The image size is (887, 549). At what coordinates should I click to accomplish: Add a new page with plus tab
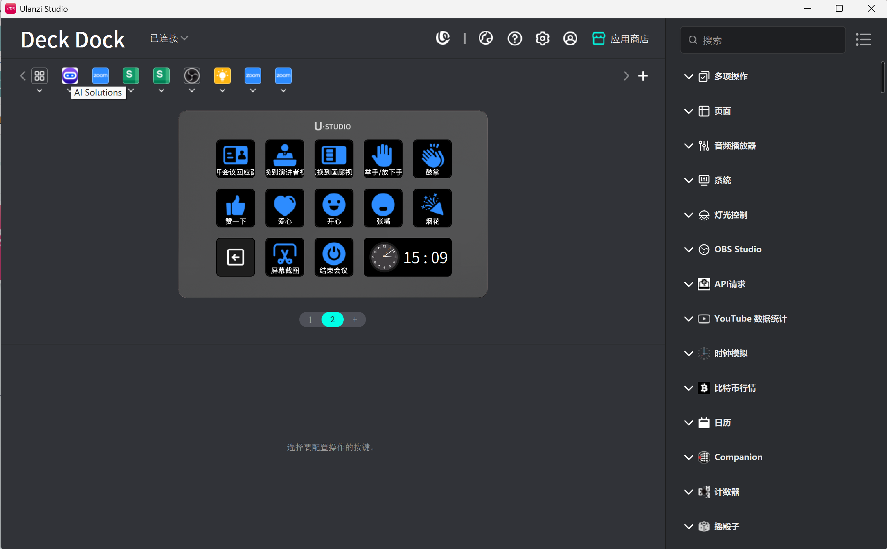click(355, 319)
